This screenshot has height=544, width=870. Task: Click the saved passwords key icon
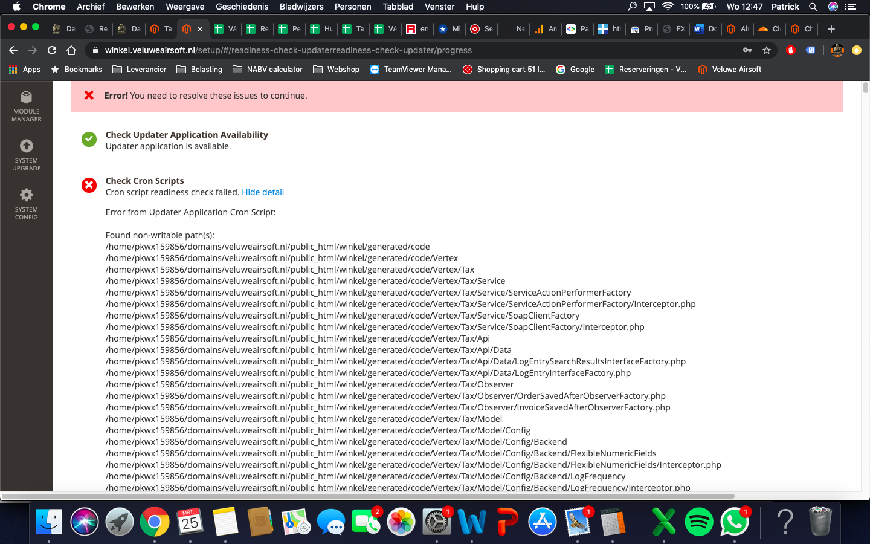[747, 50]
